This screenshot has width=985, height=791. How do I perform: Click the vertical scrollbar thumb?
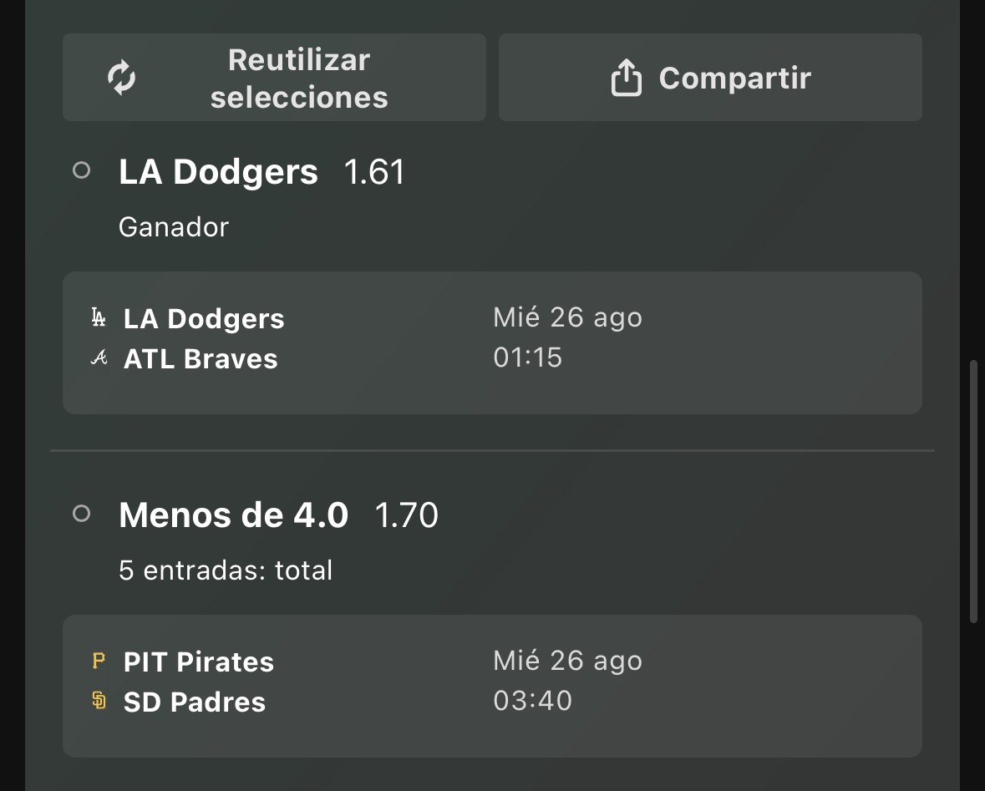973,491
